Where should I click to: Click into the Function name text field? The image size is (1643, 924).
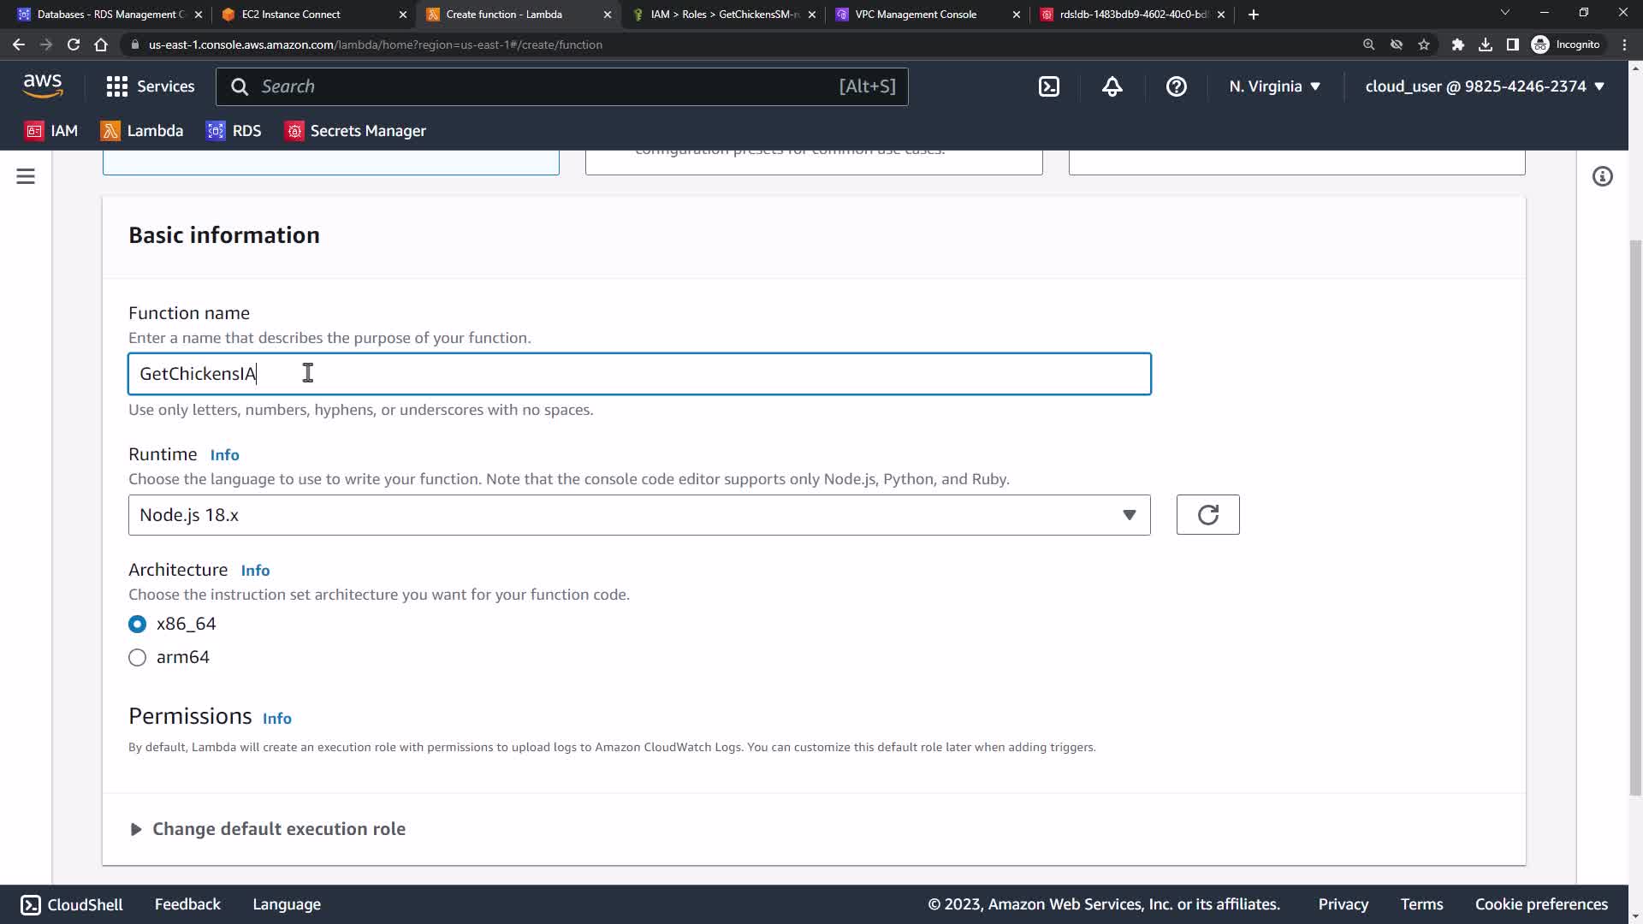[x=638, y=374]
